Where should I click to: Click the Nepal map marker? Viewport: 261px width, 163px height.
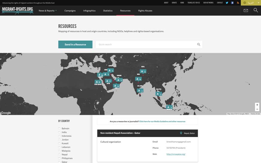143,71
